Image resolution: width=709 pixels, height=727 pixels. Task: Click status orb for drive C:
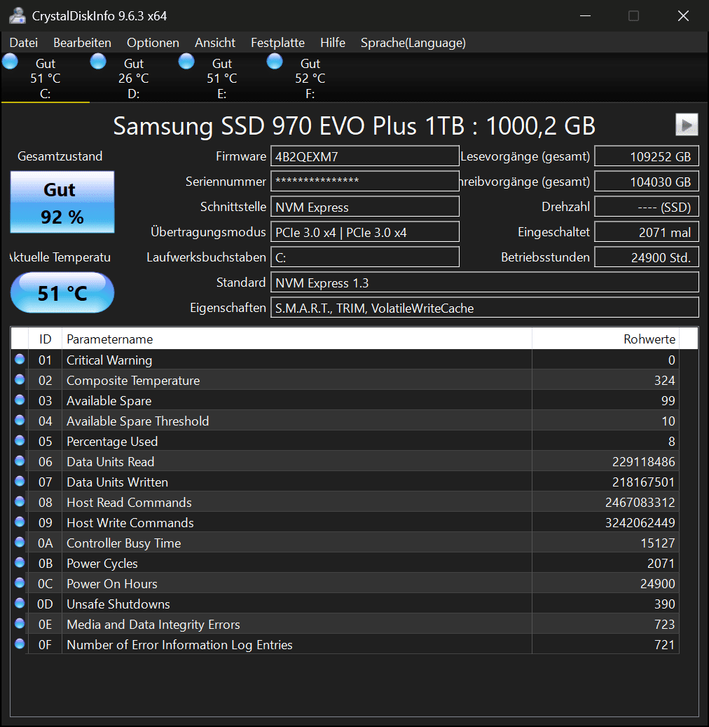(11, 61)
